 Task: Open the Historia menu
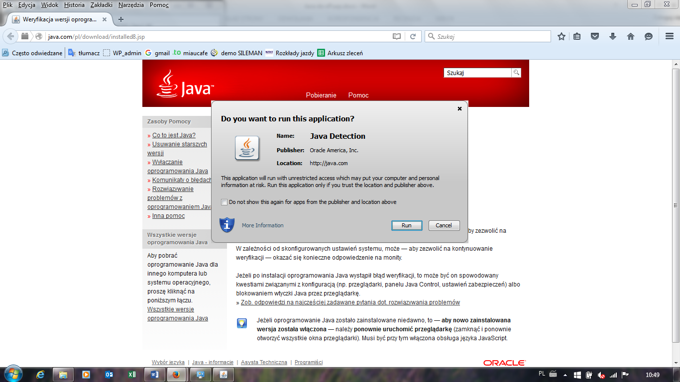(74, 5)
